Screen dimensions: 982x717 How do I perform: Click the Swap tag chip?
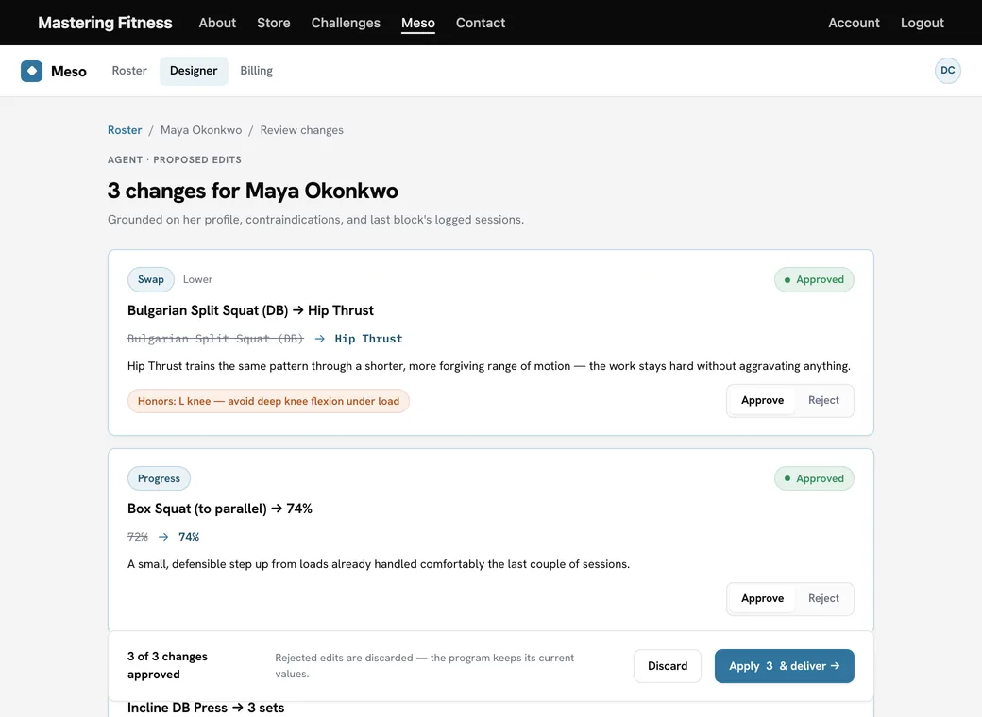151,279
